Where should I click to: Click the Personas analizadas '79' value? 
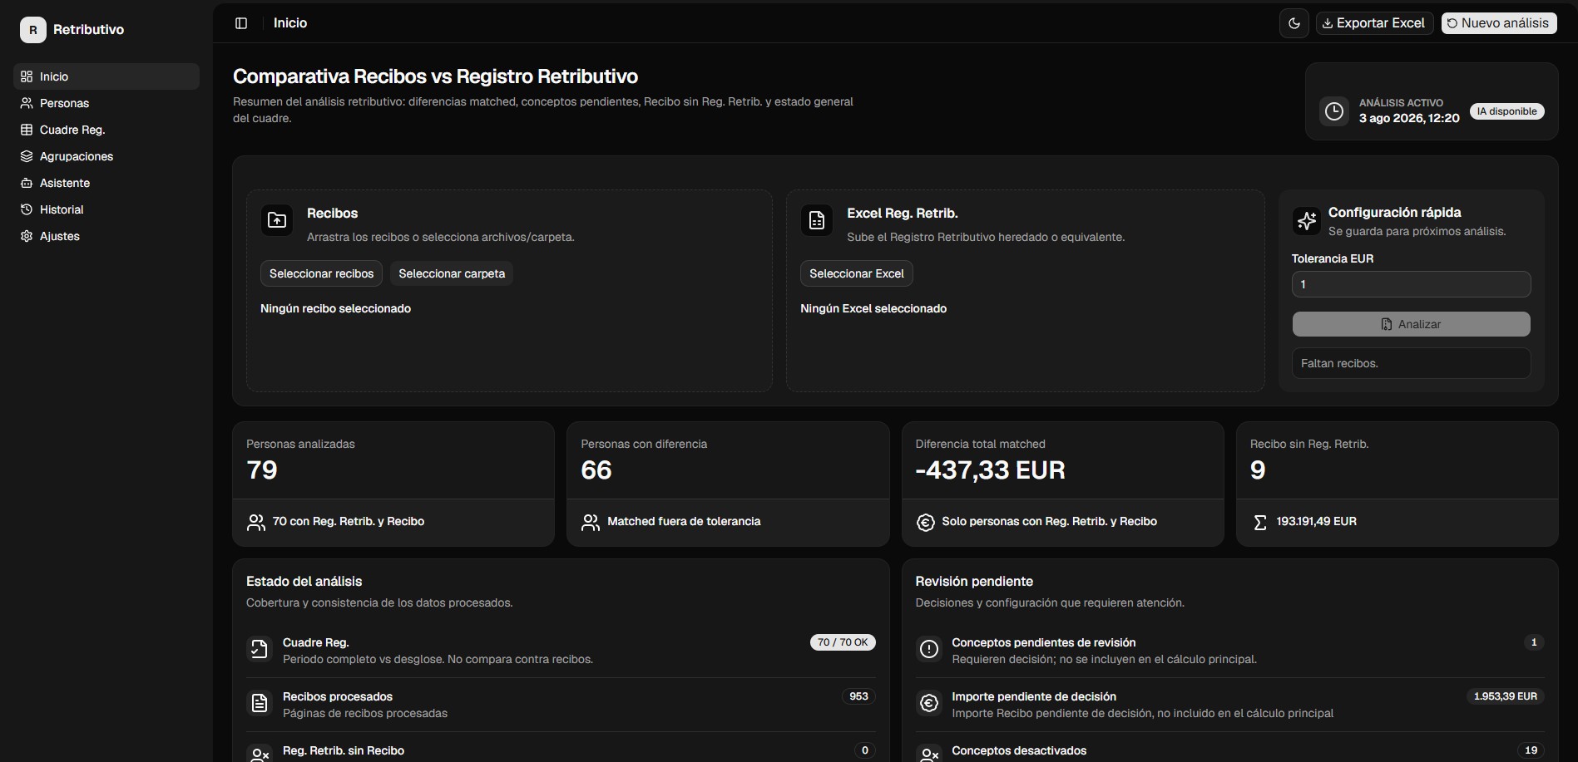tap(262, 470)
